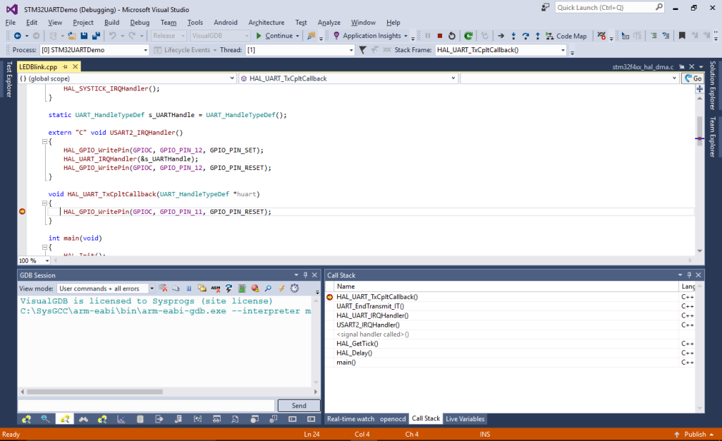Click the Step Over arrow icon
Viewport: 722px width, 441px height.
click(x=526, y=36)
